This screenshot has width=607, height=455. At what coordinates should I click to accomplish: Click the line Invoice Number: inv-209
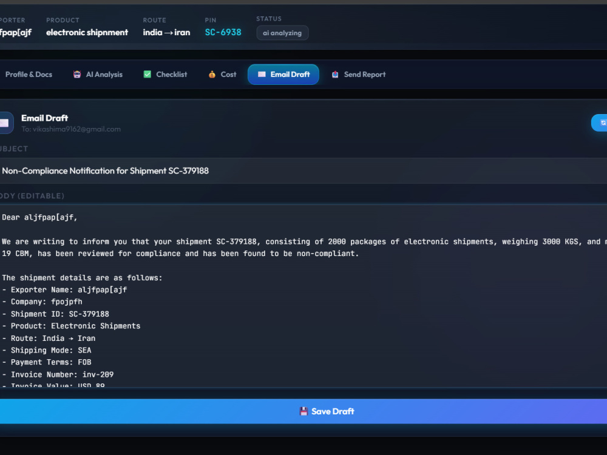click(x=58, y=375)
